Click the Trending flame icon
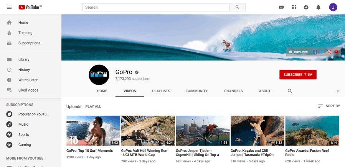345x167 pixels. [9, 33]
